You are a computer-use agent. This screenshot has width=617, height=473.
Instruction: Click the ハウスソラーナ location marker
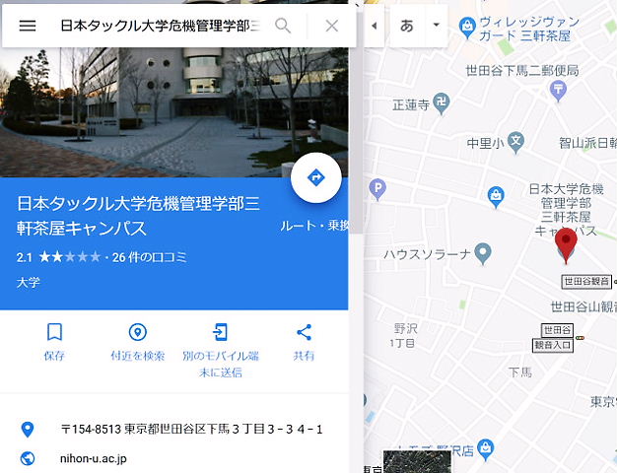coord(483,253)
